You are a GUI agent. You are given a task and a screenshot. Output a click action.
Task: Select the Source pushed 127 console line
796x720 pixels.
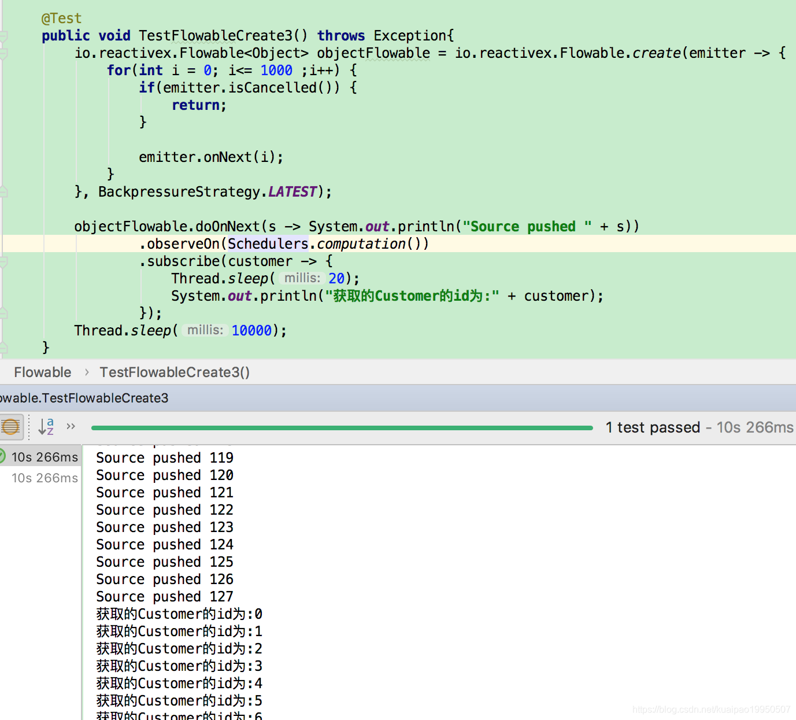pyautogui.click(x=164, y=596)
